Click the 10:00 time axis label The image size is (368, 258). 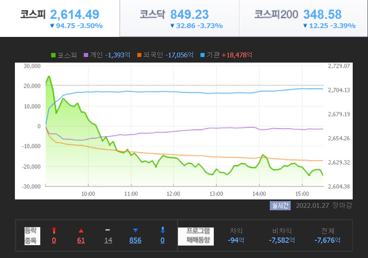click(x=88, y=194)
